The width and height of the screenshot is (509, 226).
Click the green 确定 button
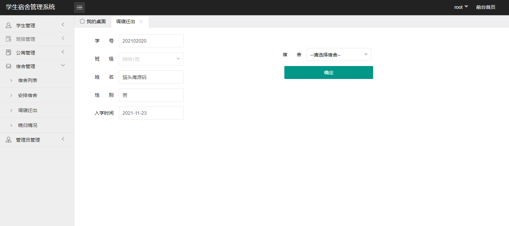coord(329,72)
